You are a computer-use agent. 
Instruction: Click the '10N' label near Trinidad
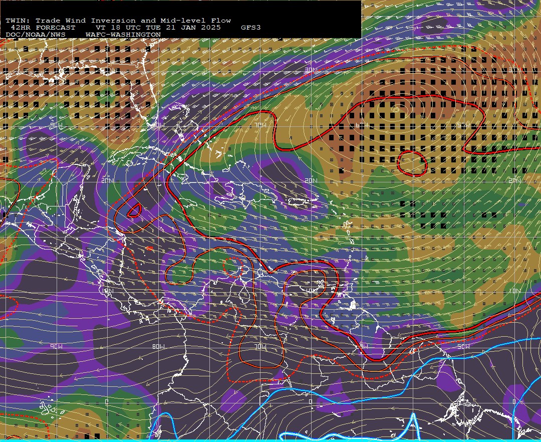311,291
